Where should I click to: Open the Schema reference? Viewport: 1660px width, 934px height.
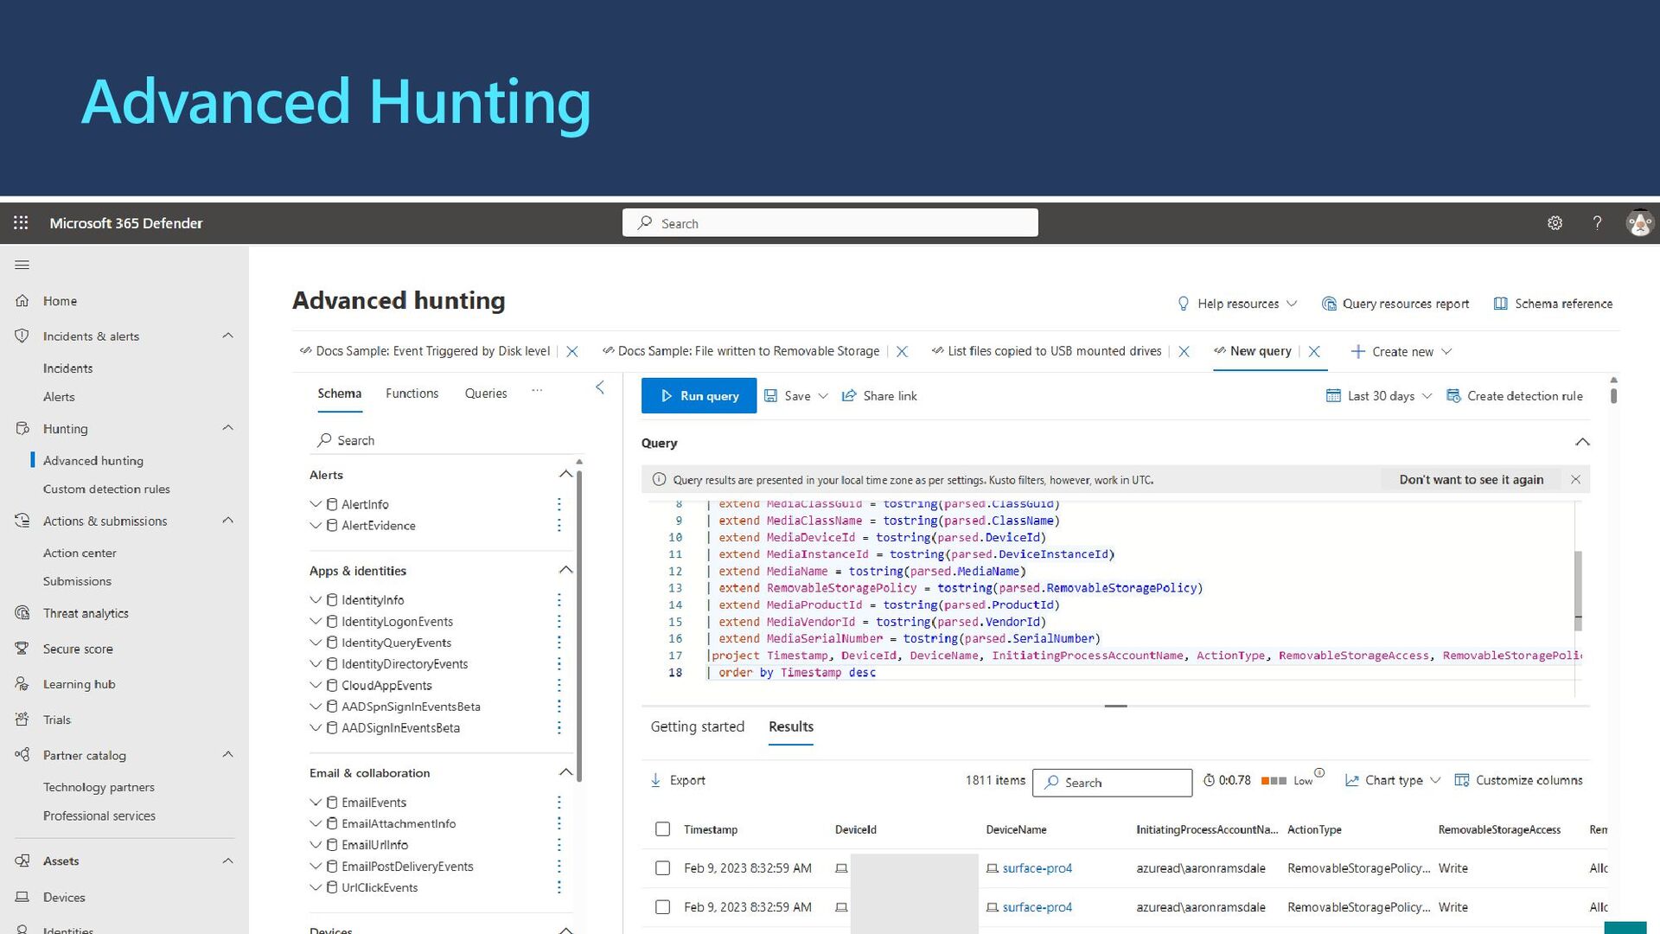[x=1553, y=304]
